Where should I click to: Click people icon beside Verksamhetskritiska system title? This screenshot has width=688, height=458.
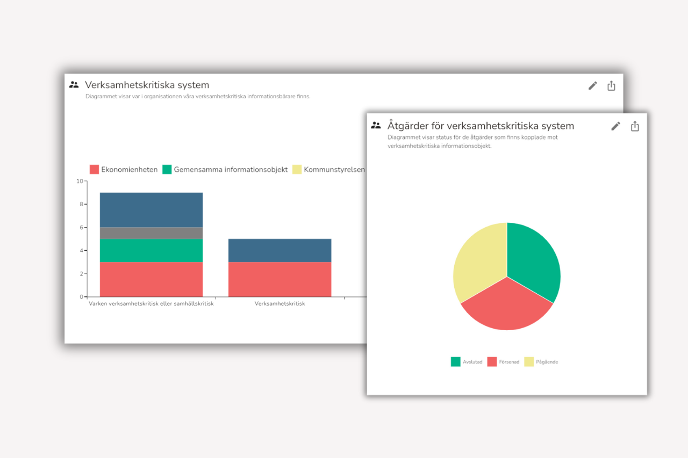74,85
